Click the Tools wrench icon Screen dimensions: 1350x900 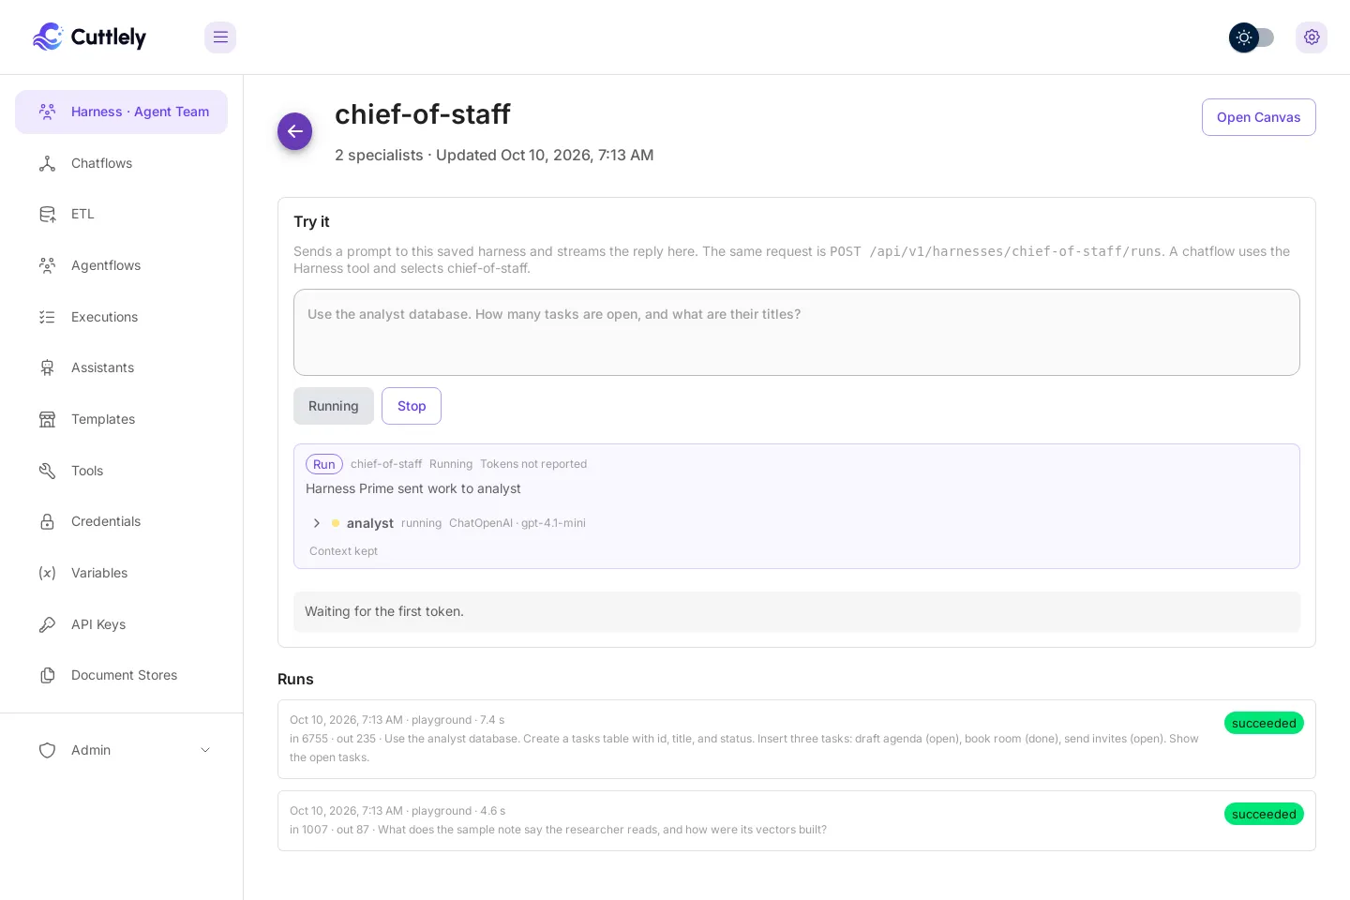click(47, 471)
